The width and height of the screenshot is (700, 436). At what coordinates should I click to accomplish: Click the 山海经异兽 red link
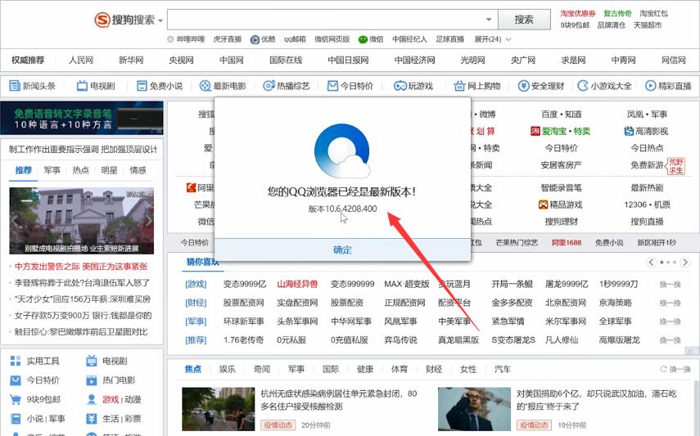tap(297, 284)
